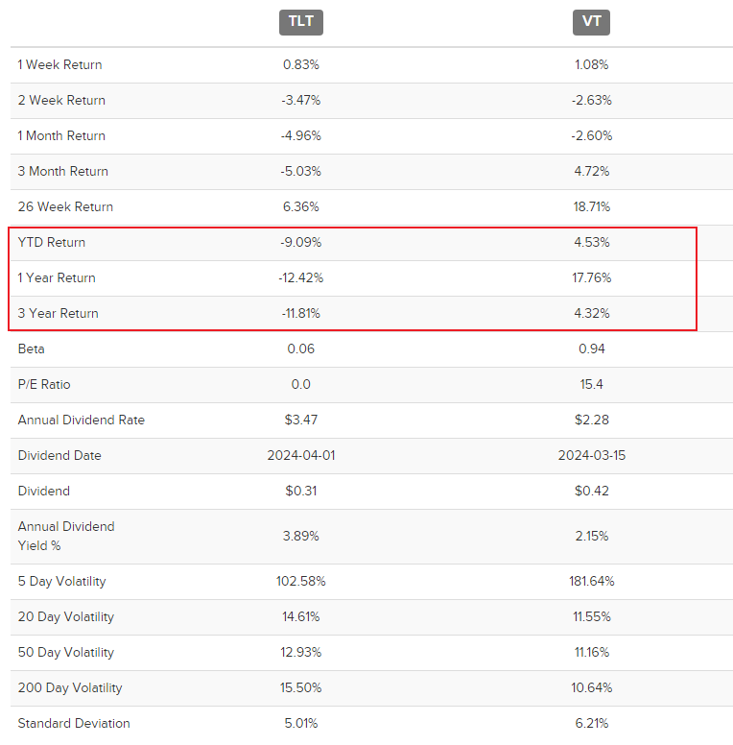
Task: Click the Standard Deviation row label
Action: [x=74, y=723]
